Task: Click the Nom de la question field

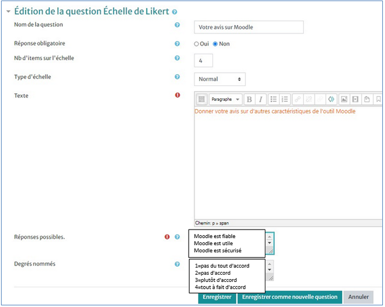Action: (249, 27)
